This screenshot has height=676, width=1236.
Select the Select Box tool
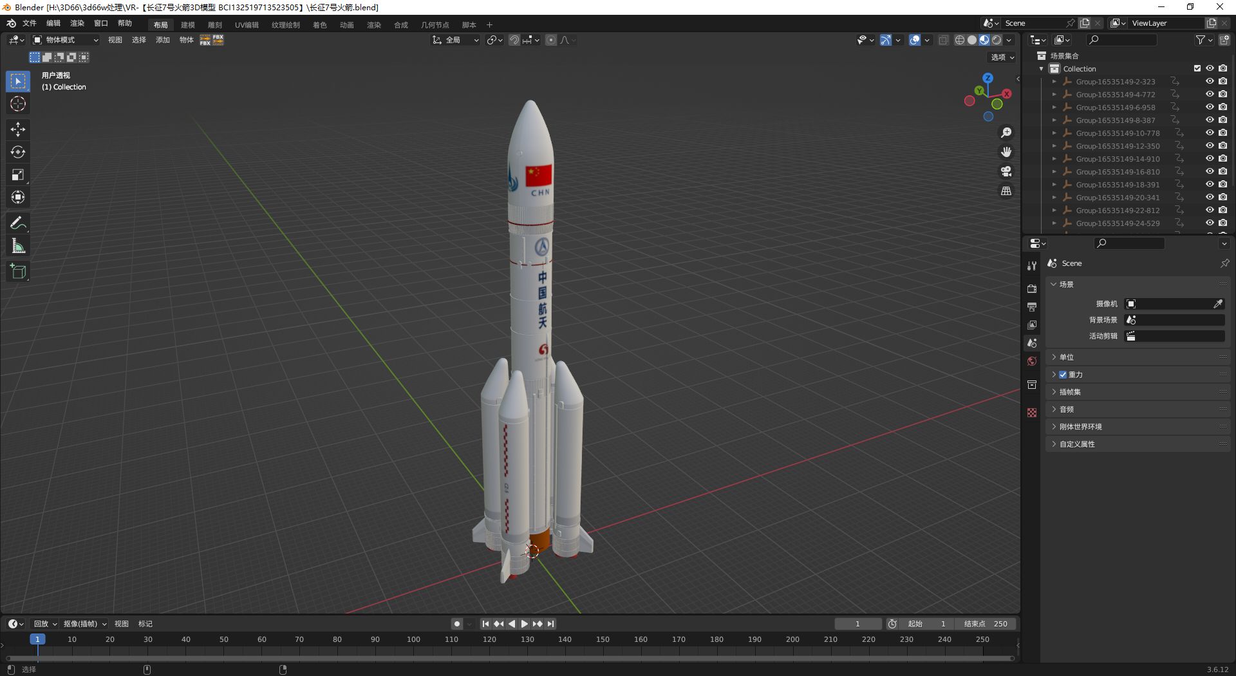(x=18, y=81)
